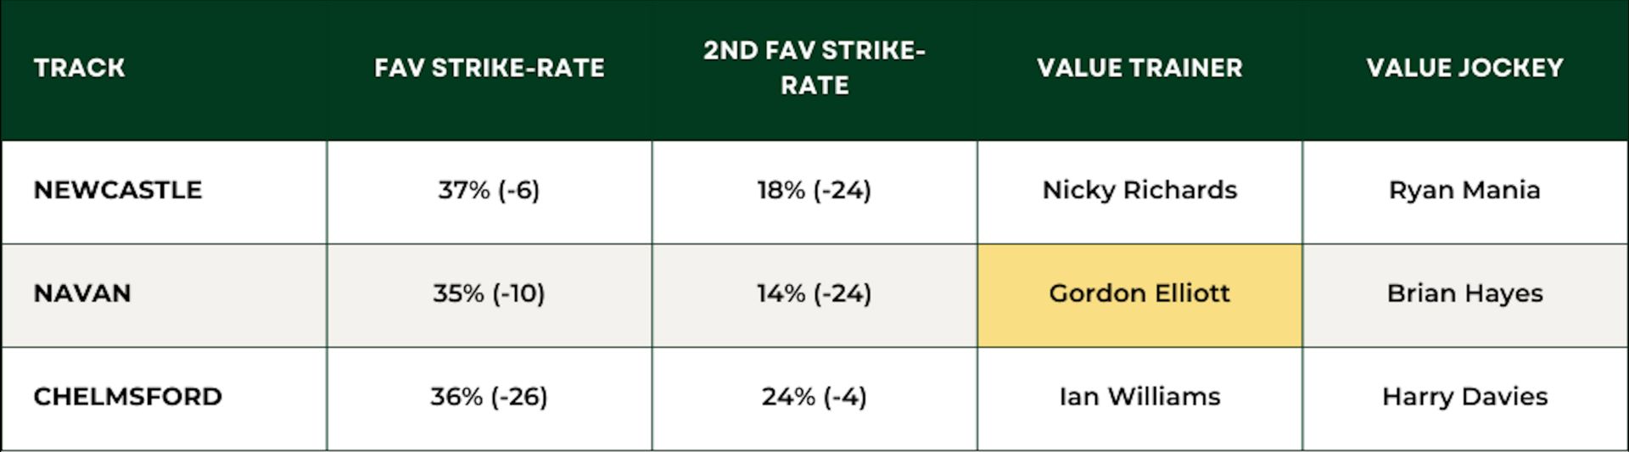Select Newcastle second favourite 18% (-24)
The width and height of the screenshot is (1629, 452).
pyautogui.click(x=814, y=192)
